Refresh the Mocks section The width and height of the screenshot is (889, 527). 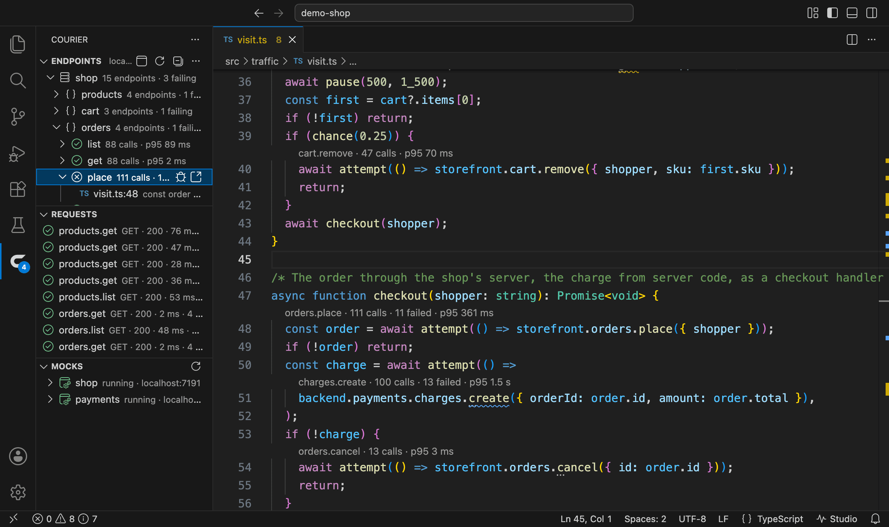[x=196, y=366]
